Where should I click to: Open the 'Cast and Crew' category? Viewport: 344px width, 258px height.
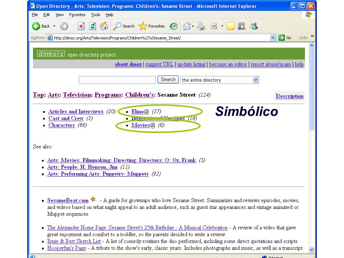tap(66, 118)
